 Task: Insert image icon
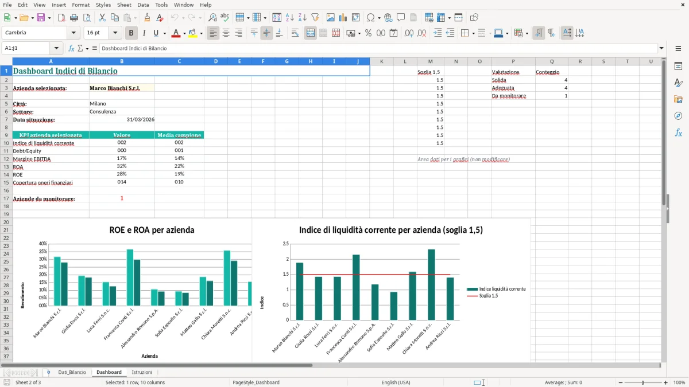pyautogui.click(x=331, y=18)
